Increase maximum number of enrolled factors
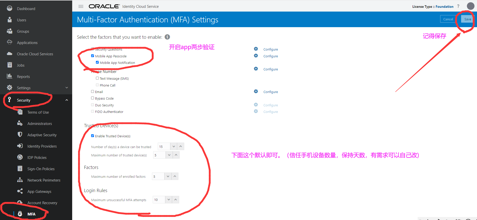Screen dimensions: 477x220 pos(175,176)
